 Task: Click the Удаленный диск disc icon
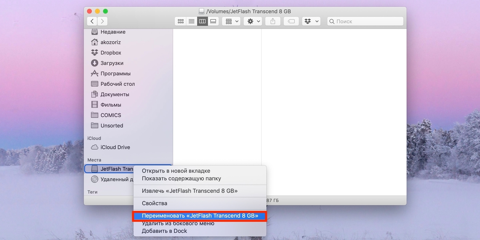coord(95,179)
